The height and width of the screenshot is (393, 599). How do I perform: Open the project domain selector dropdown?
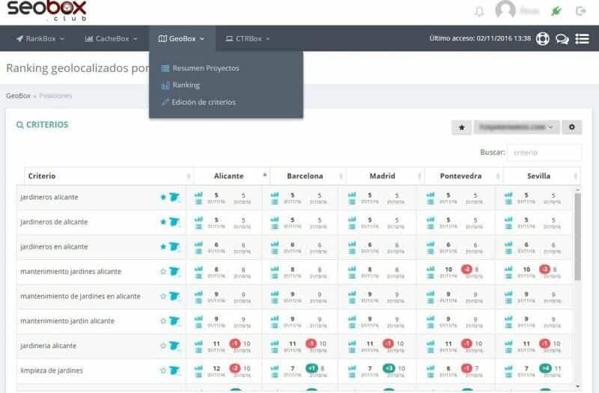pos(517,127)
